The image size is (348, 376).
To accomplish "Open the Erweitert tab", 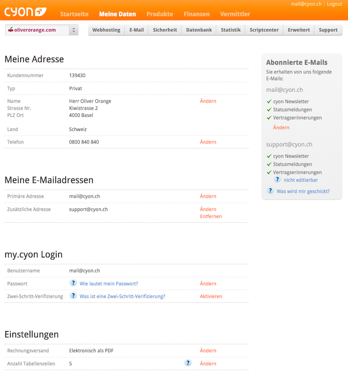I will coord(298,30).
